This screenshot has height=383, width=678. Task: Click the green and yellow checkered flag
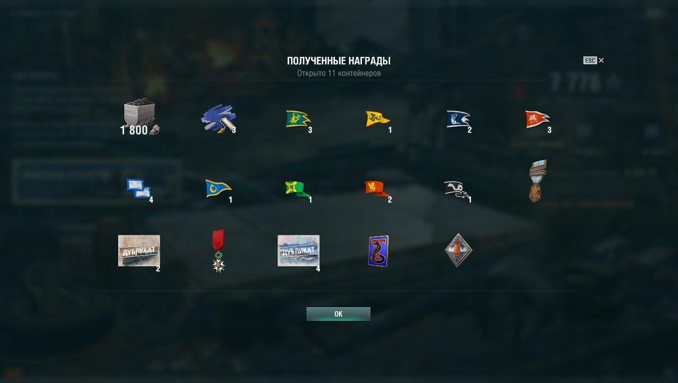click(298, 189)
